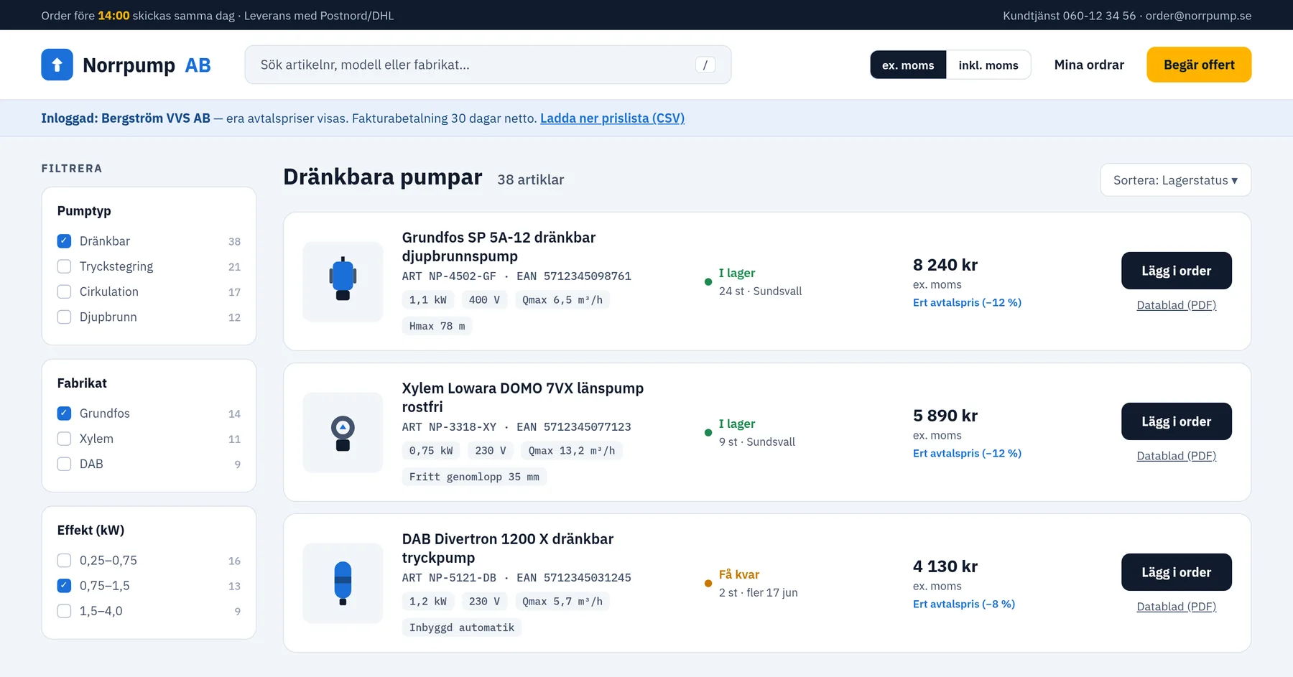Click the Norrpump logo arrow icon
The image size is (1293, 677).
[57, 65]
